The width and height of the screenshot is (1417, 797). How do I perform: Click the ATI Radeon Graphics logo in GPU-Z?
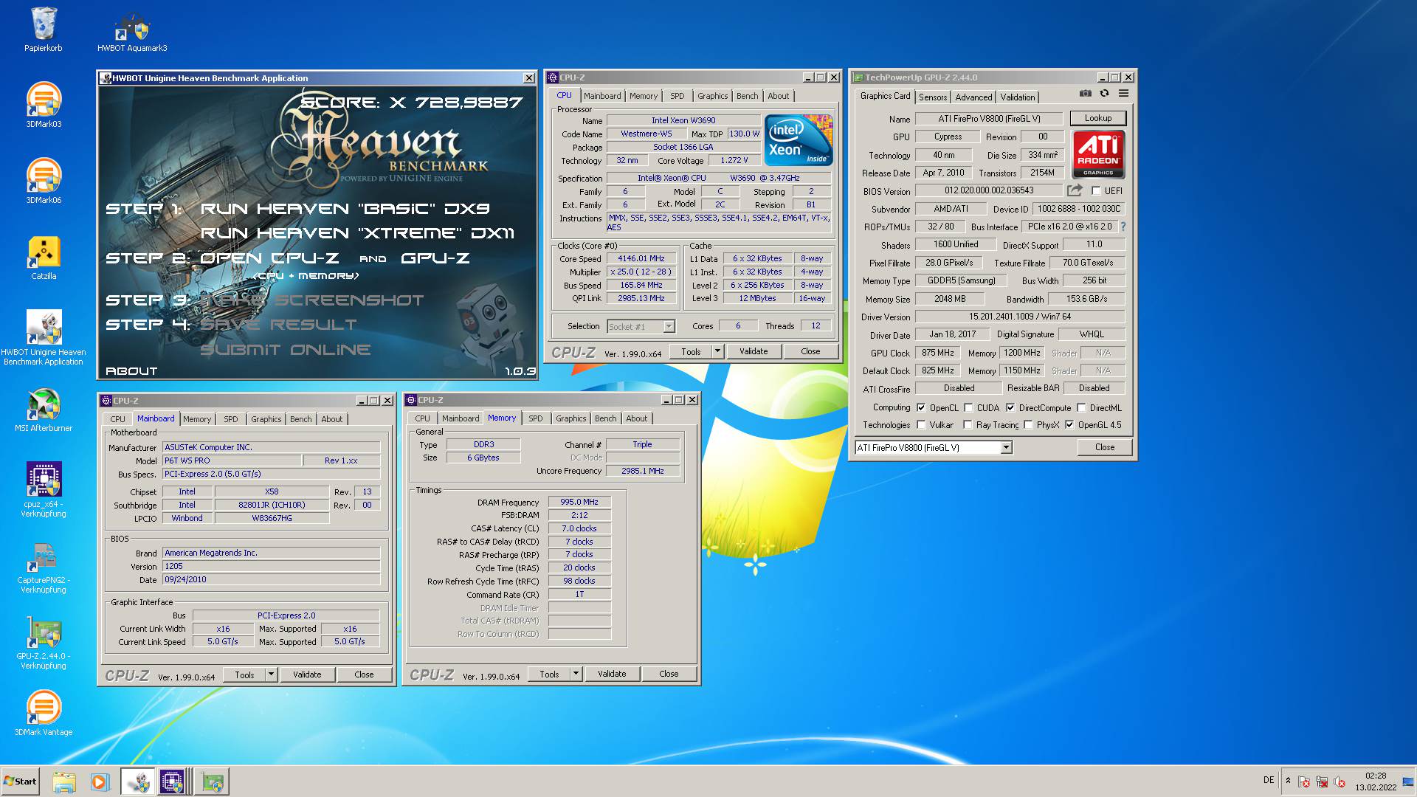click(1098, 154)
